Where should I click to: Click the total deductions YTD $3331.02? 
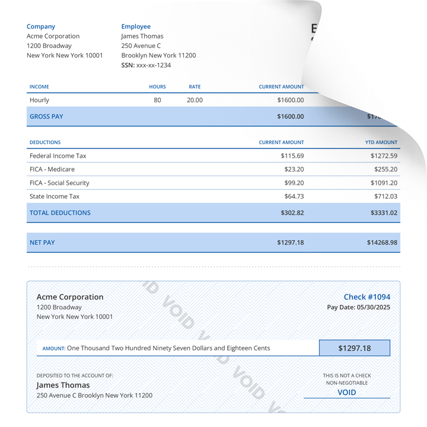[x=384, y=213]
